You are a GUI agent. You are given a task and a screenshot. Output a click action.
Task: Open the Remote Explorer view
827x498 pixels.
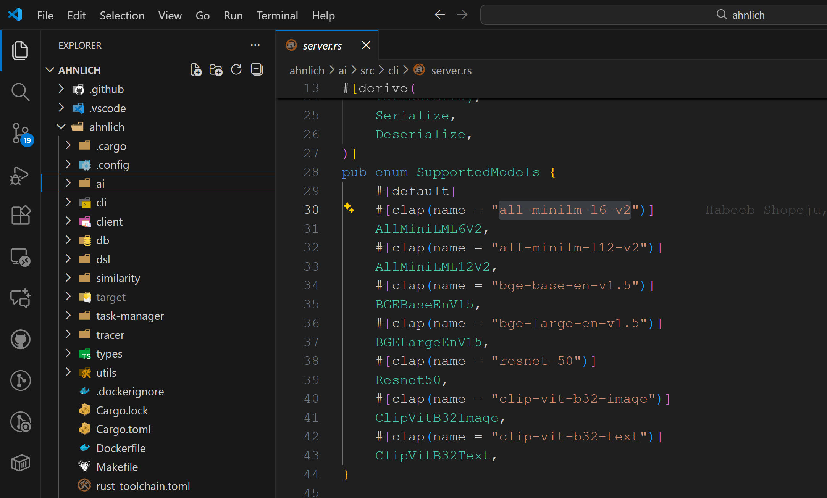point(20,257)
